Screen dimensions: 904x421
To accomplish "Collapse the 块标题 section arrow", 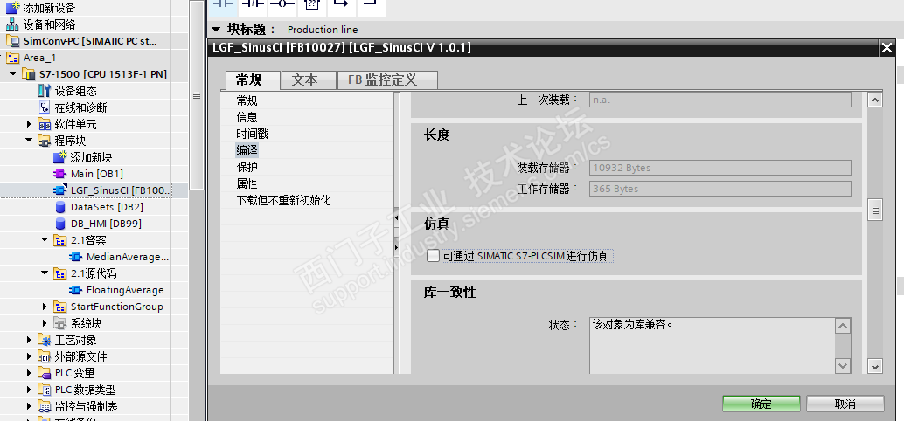I will tap(216, 29).
